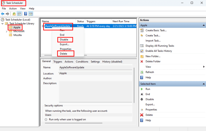Click the Create Basic Task icon
Image resolution: width=206 pixels, height=131 pixels.
click(142, 30)
